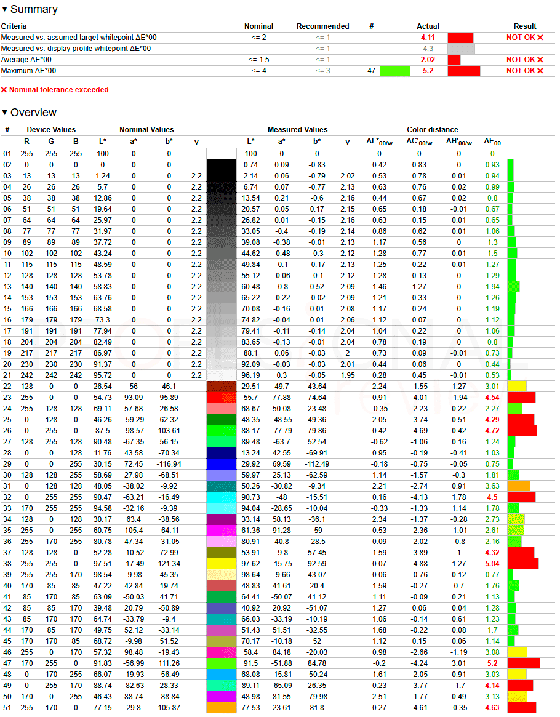The width and height of the screenshot is (560, 717).
Task: Click the NOT OK X for Average ΔE*00
Action: (x=540, y=60)
